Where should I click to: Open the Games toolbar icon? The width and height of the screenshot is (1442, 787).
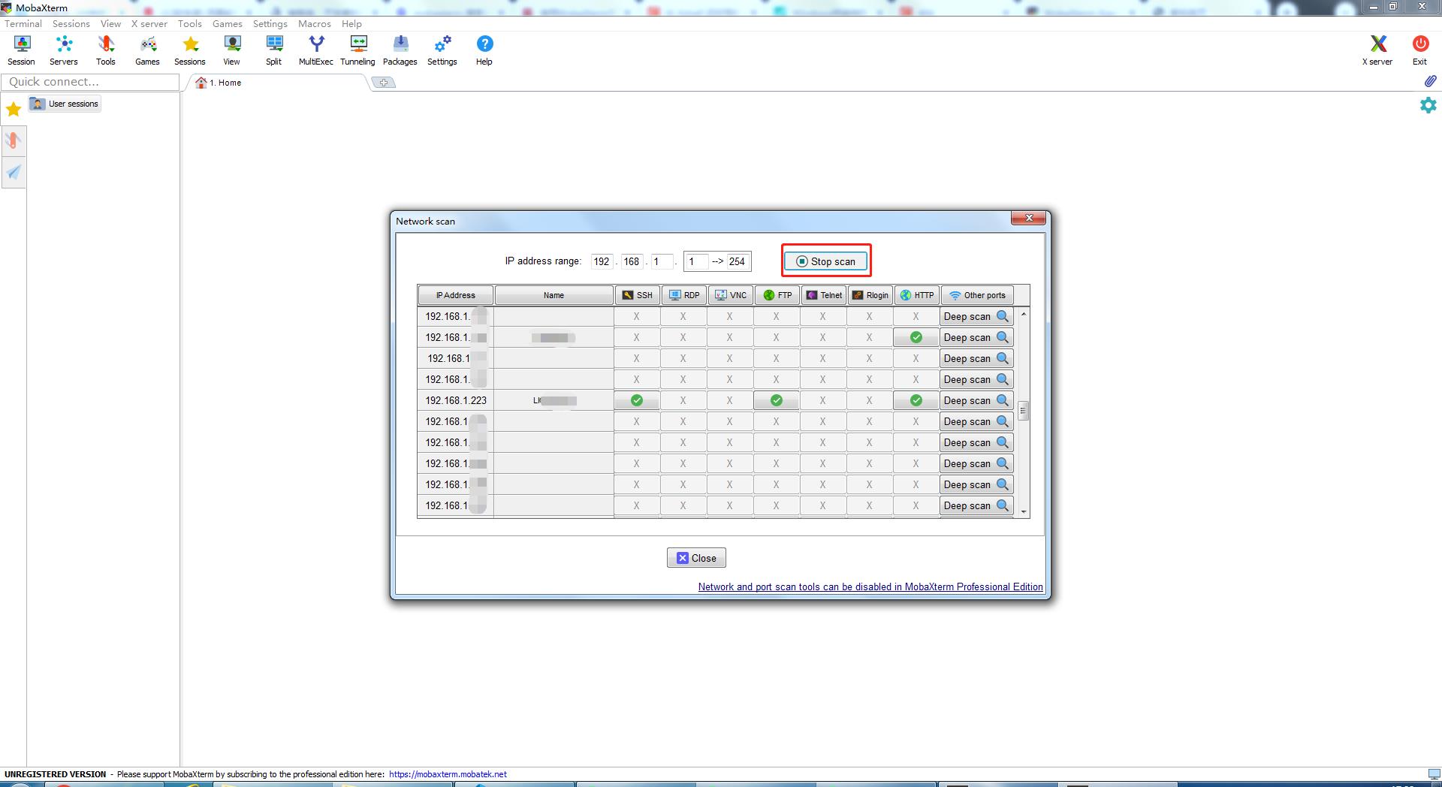(x=147, y=50)
